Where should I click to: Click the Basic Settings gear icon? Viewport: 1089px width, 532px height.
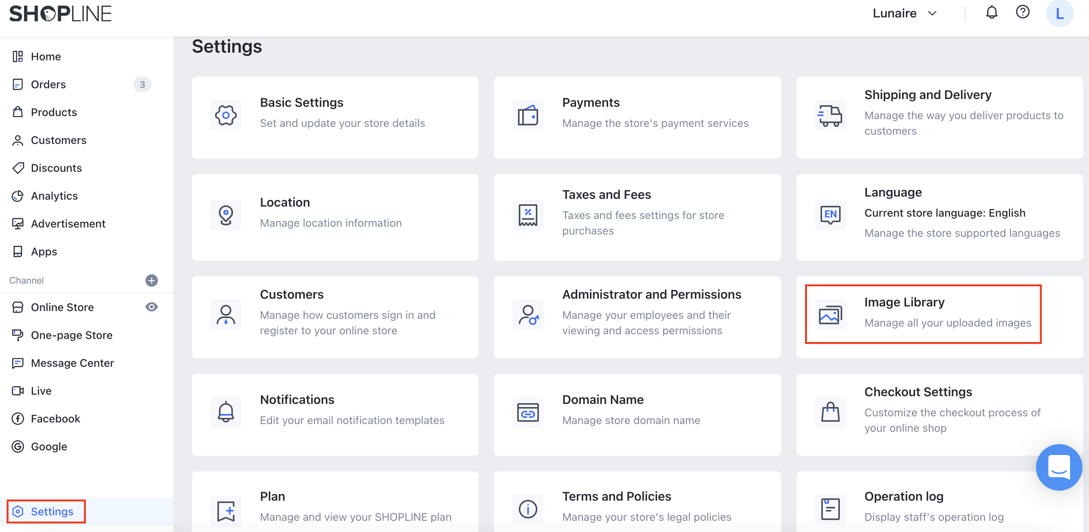click(226, 115)
